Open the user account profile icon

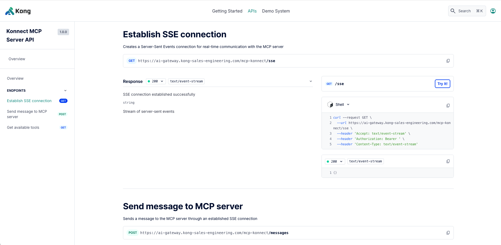493,11
